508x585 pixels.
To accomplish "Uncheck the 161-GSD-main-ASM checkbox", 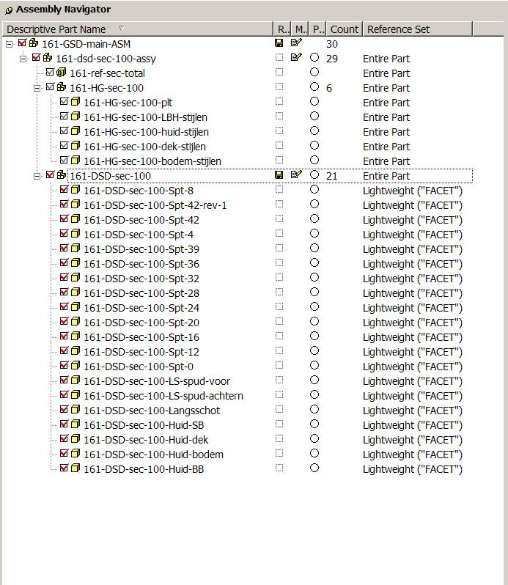I will tap(22, 43).
